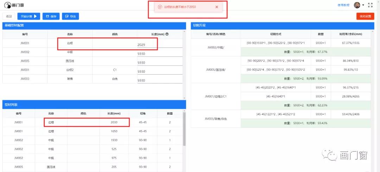Open the 使用教程 tutorial link
Screen dimensions: 380x172
[x=343, y=5]
